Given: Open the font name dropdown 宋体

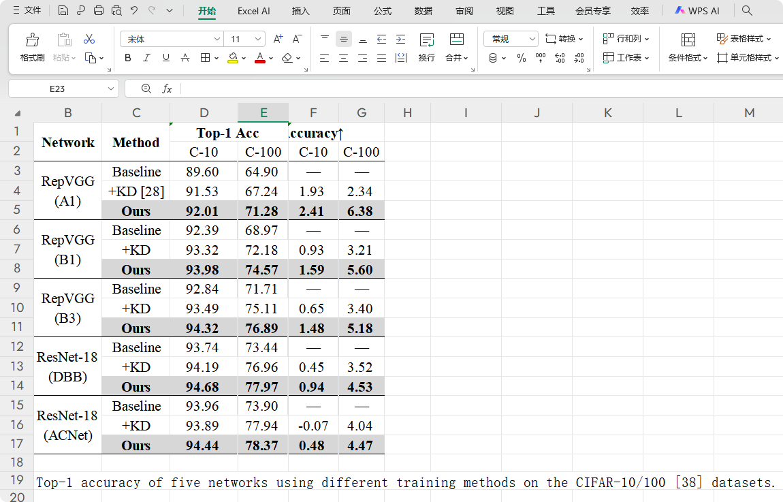Looking at the screenshot, I should coord(217,39).
